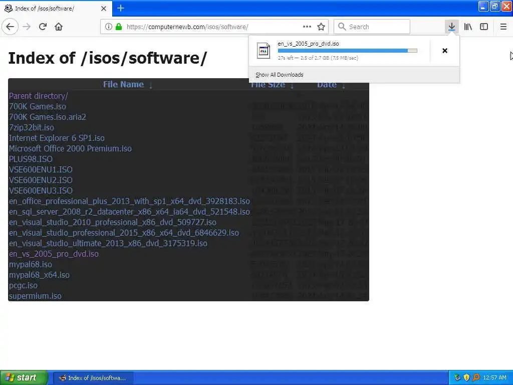Download Microsoft Office 2000 Premium.iso
The image size is (513, 385).
point(70,148)
